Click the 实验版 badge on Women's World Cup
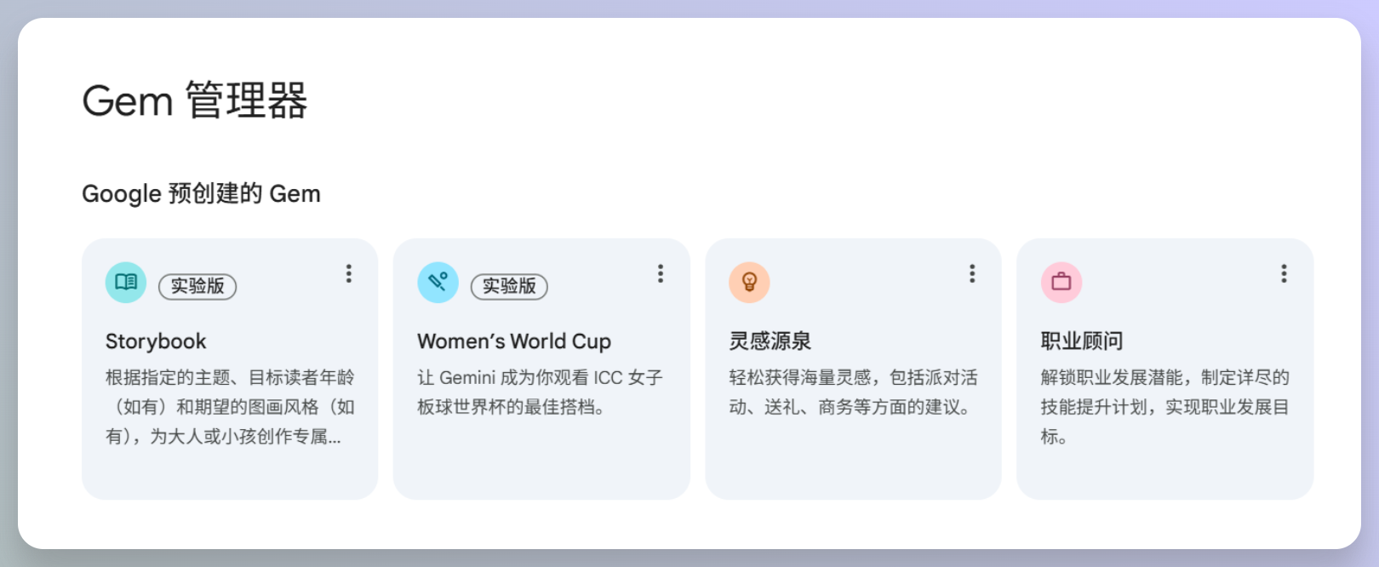1379x567 pixels. (510, 287)
